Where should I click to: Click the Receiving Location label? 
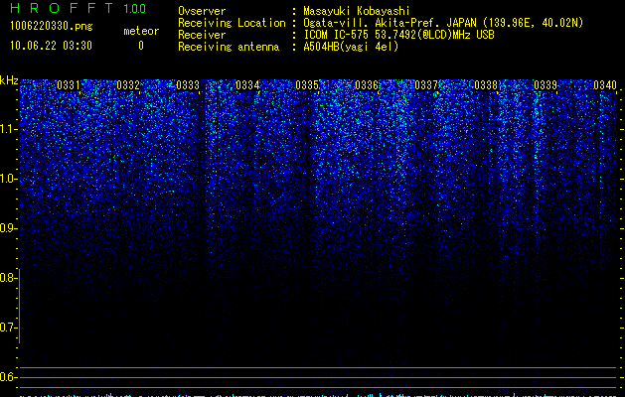tap(232, 23)
